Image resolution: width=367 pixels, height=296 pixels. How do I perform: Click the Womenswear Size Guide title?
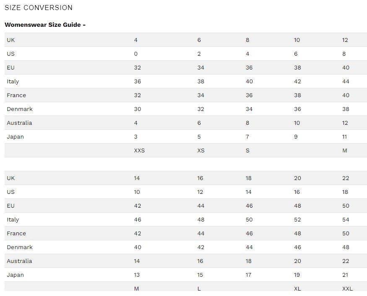pyautogui.click(x=45, y=25)
